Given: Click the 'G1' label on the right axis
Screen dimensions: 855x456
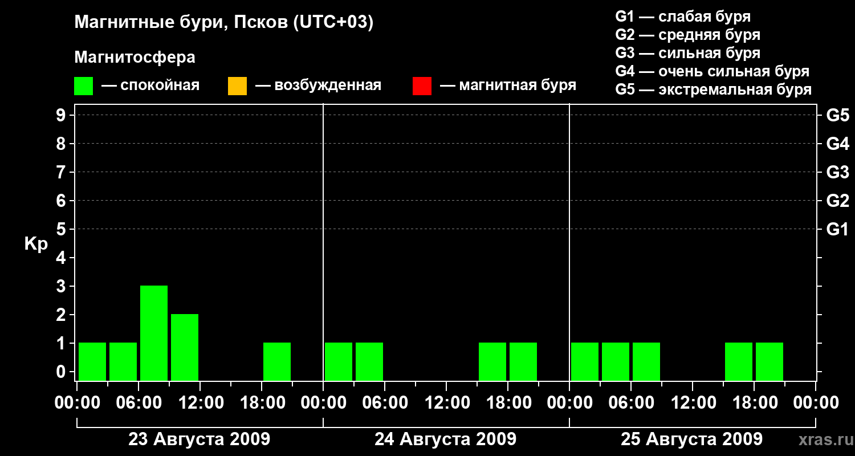Looking at the screenshot, I should pyautogui.click(x=838, y=229).
